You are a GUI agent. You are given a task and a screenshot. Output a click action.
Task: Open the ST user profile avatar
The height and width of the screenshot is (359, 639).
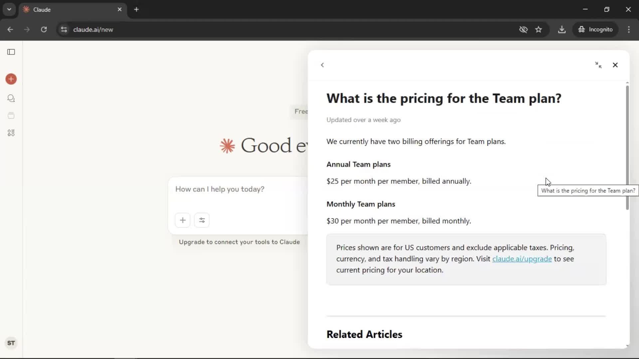[x=11, y=343]
